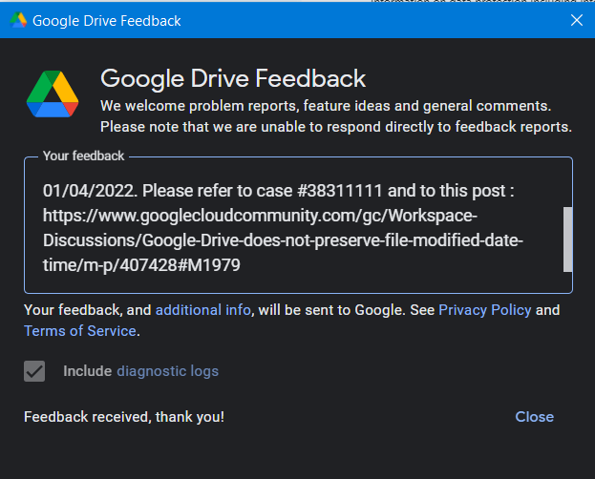Close the Google Drive Feedback window
The height and width of the screenshot is (479, 595).
click(577, 20)
